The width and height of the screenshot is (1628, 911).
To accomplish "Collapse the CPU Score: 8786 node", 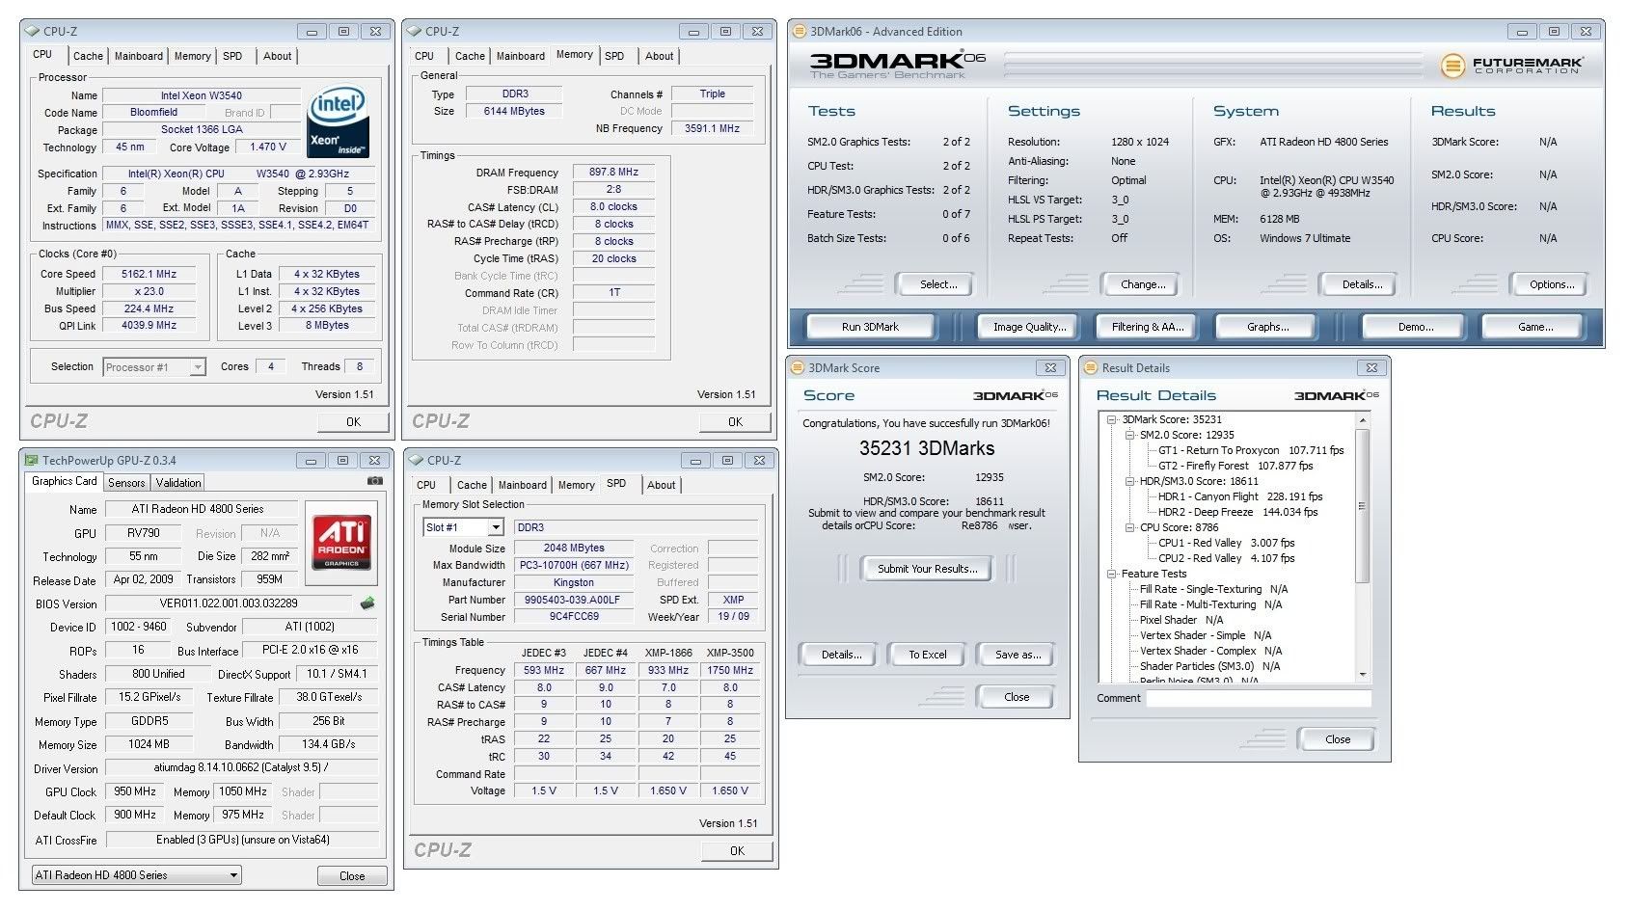I will point(1130,527).
